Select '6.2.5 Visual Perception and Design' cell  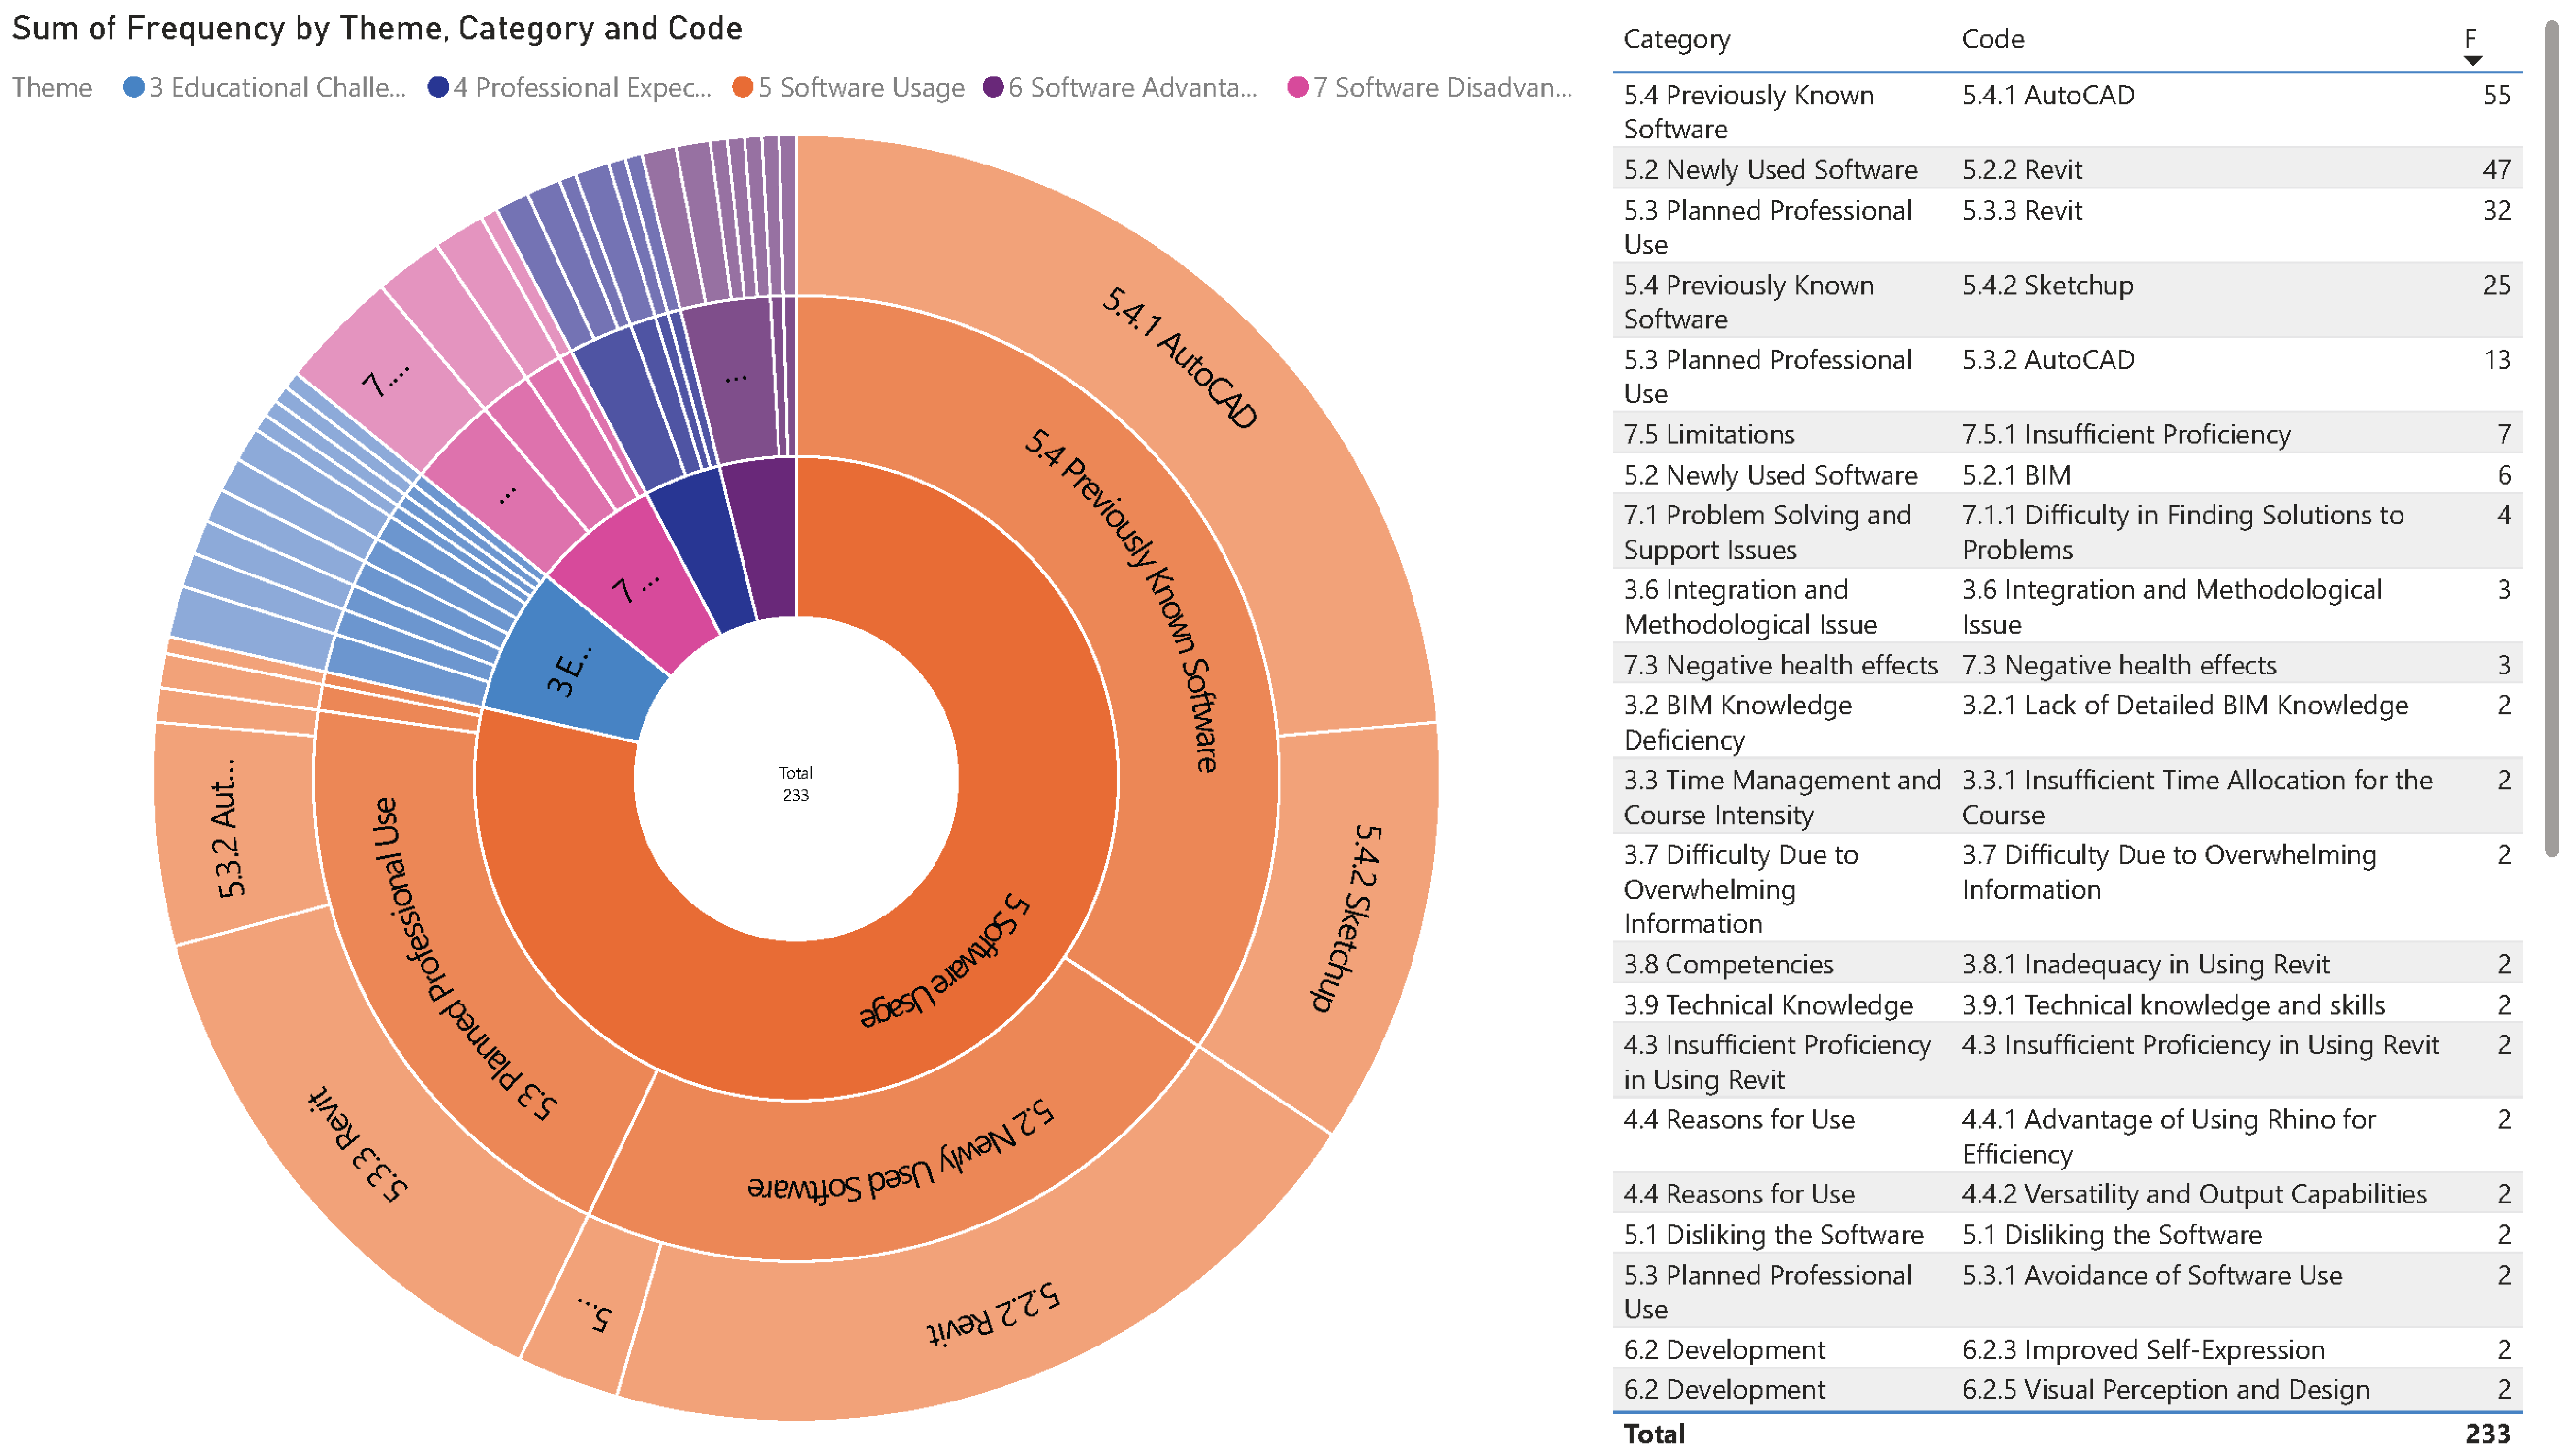click(2165, 1390)
